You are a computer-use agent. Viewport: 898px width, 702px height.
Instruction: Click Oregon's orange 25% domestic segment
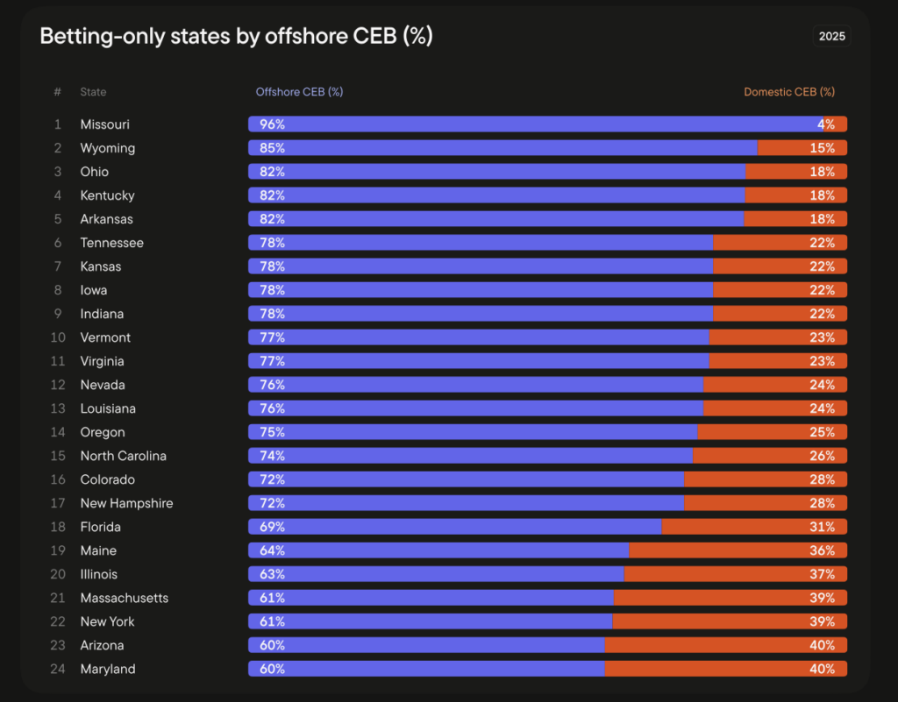click(x=772, y=432)
